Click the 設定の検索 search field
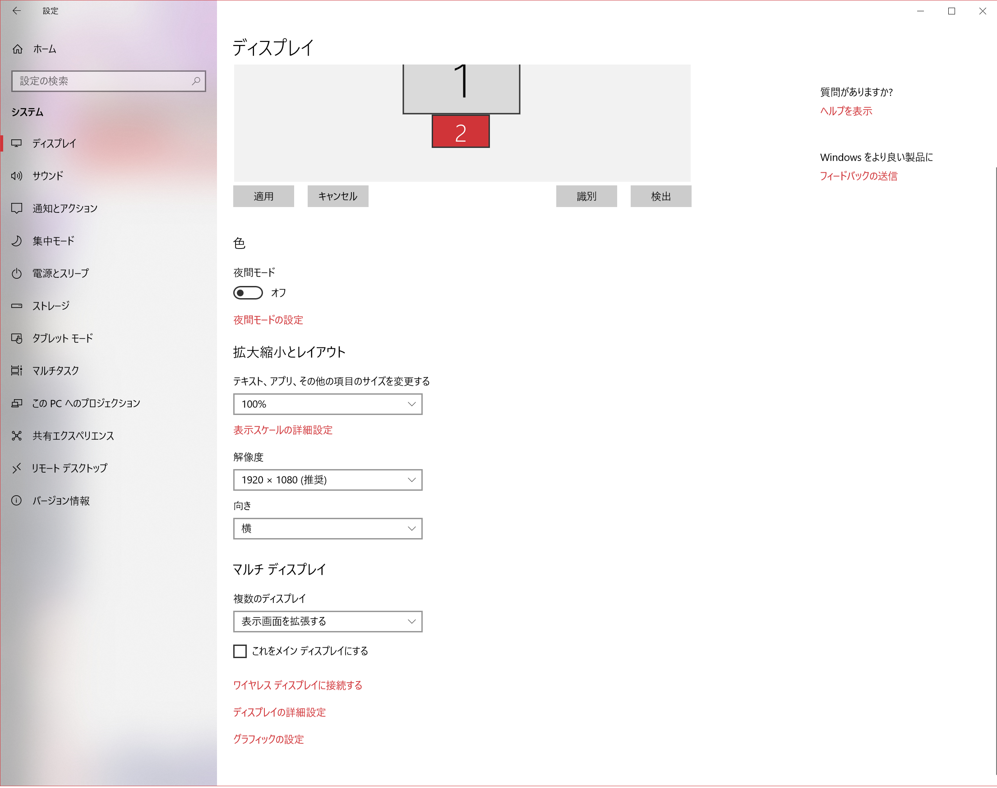 coord(102,81)
